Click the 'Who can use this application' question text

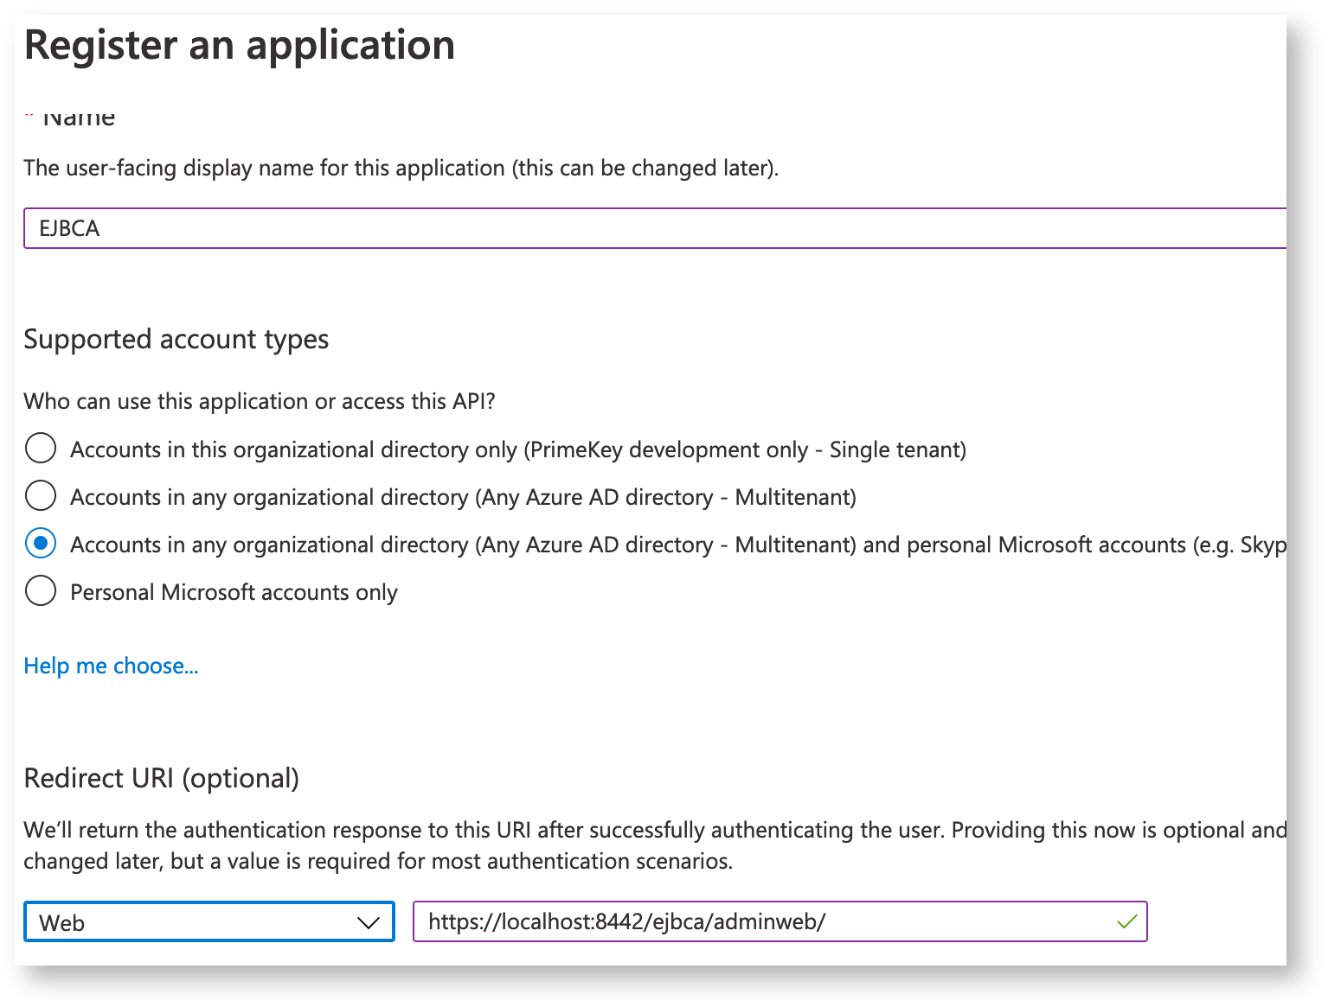259,401
